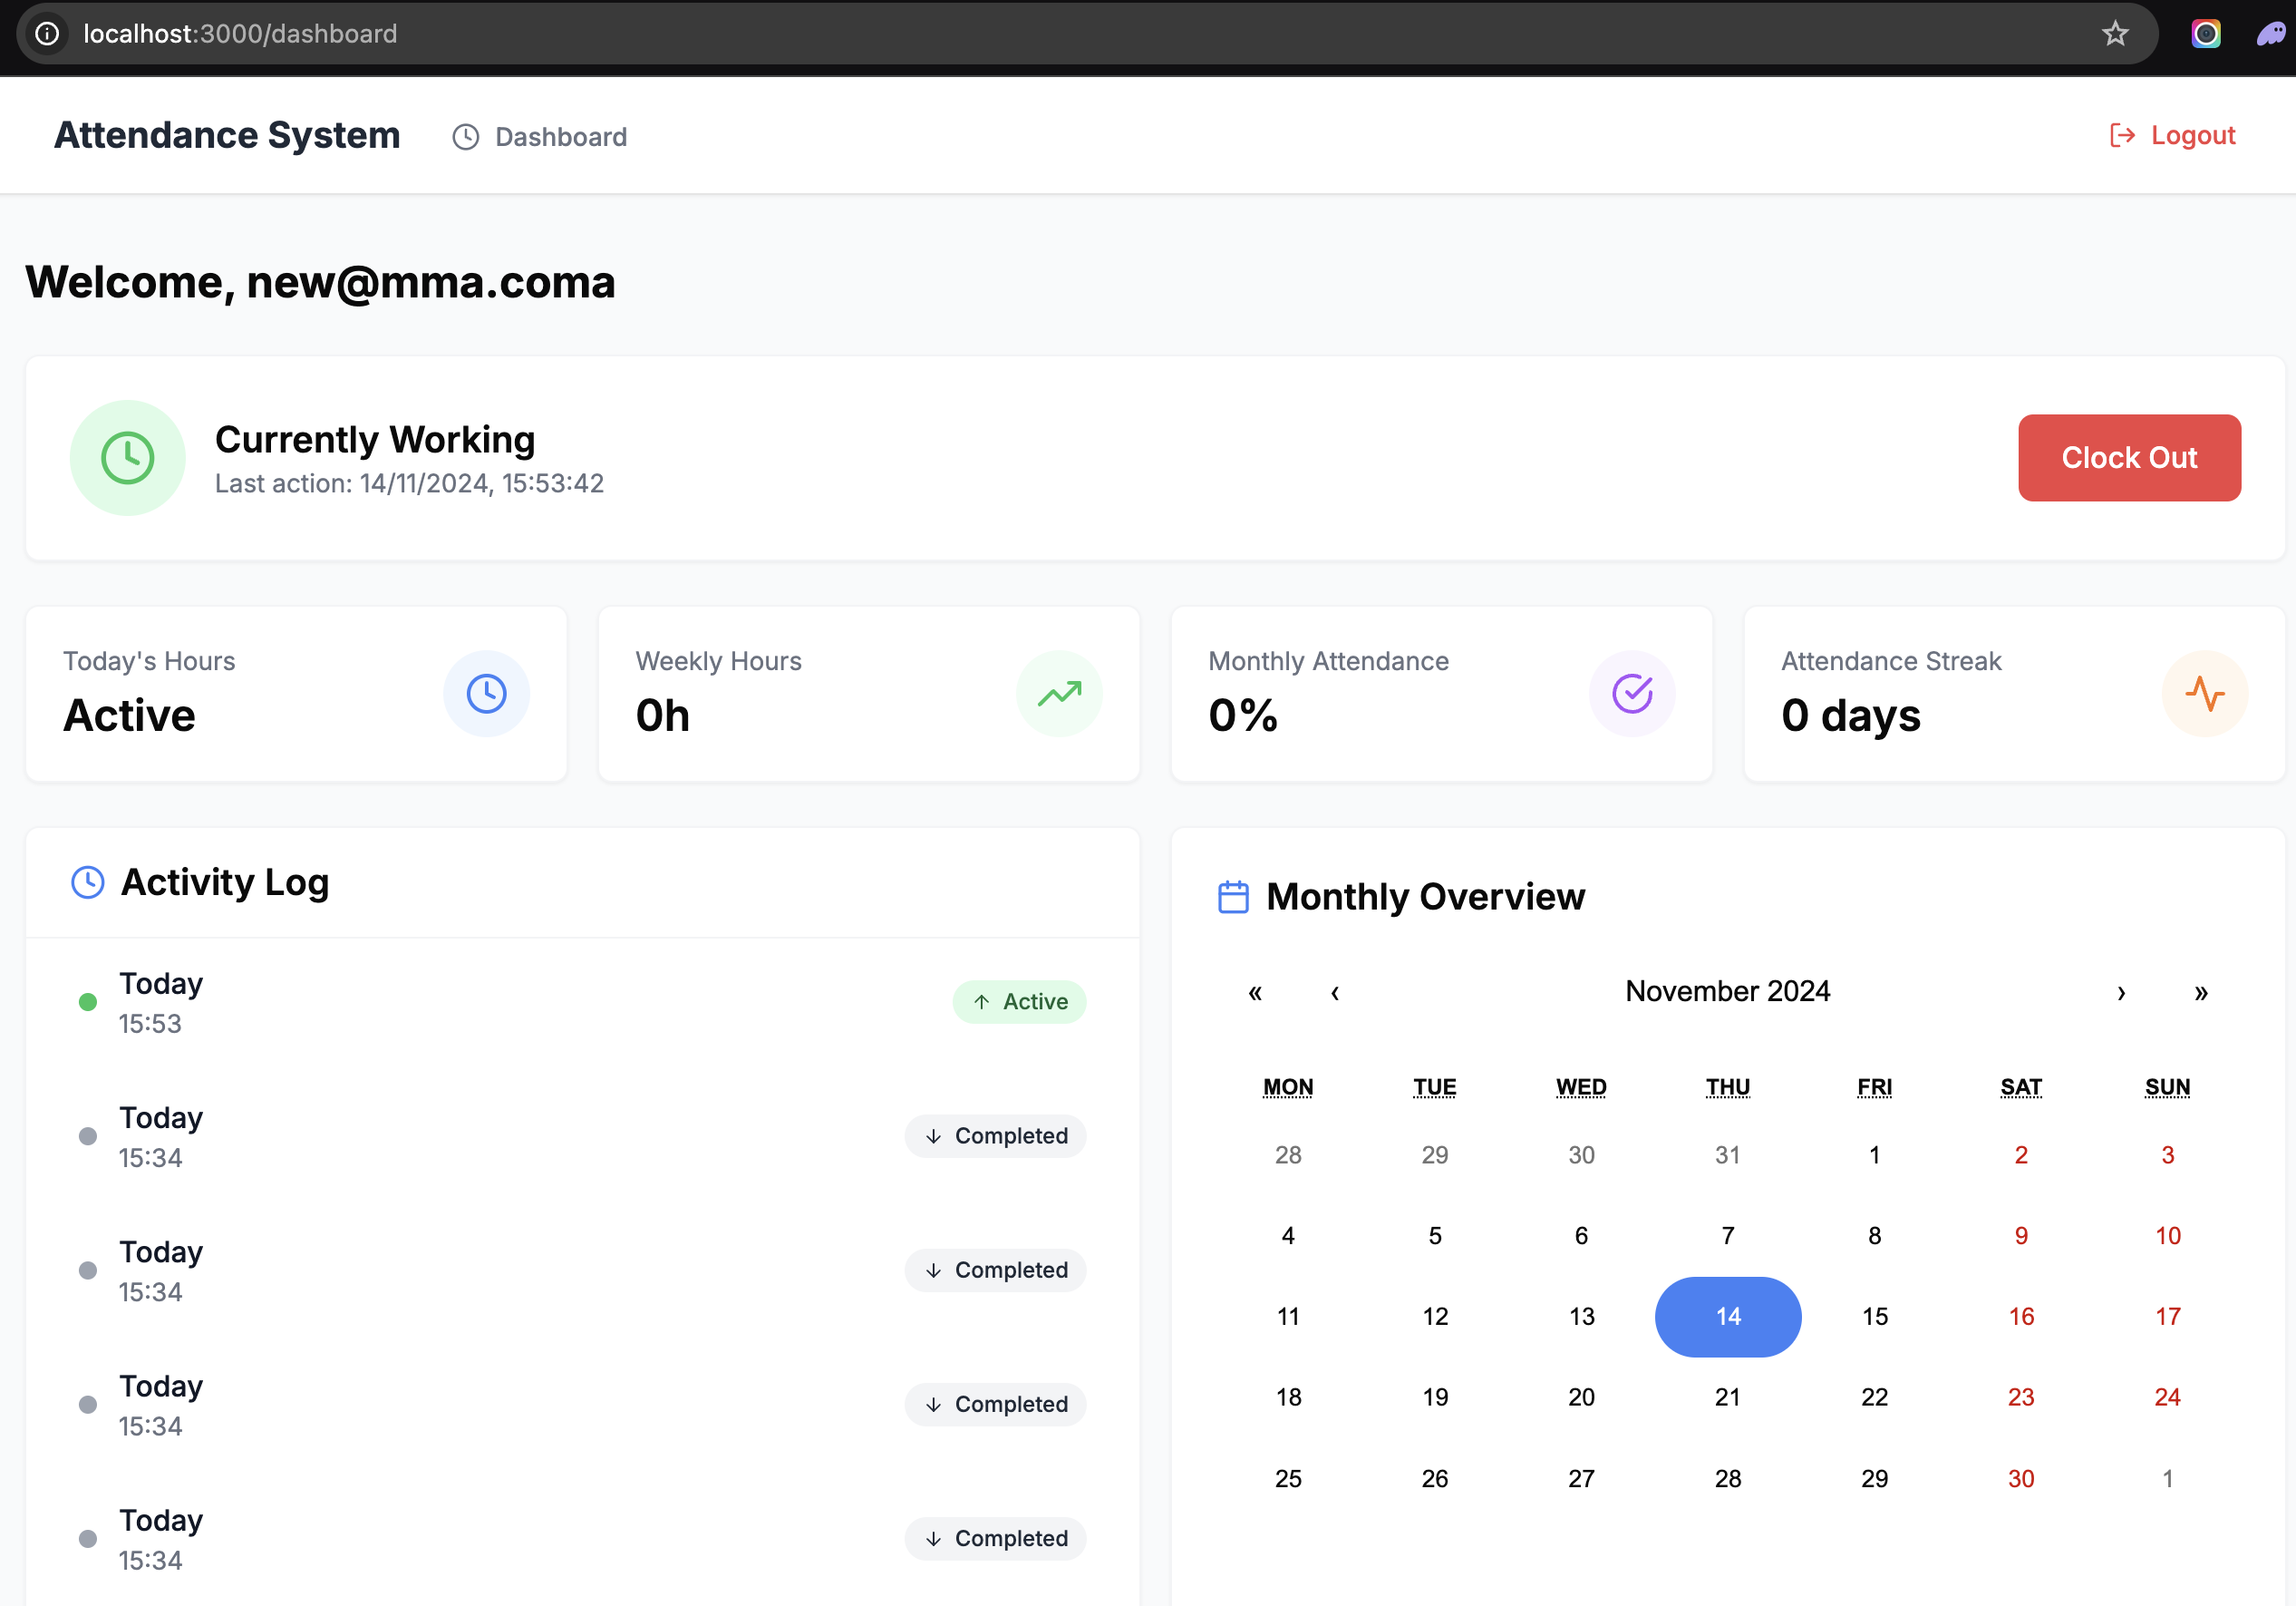Viewport: 2296px width, 1606px height.
Task: Click the Logout link
Action: [x=2172, y=135]
